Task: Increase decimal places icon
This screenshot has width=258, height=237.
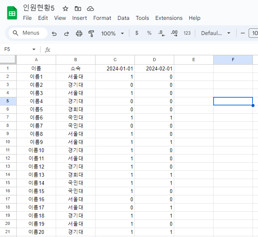Action: pos(174,33)
